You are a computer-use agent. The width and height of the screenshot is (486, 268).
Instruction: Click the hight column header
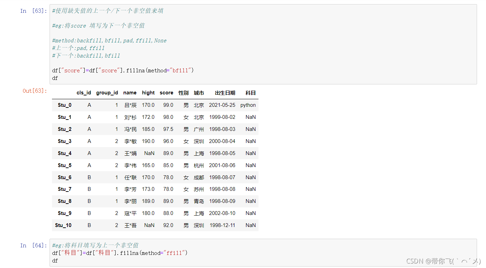click(x=148, y=93)
